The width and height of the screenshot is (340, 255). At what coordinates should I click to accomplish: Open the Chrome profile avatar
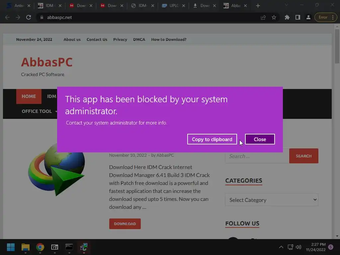click(x=308, y=17)
